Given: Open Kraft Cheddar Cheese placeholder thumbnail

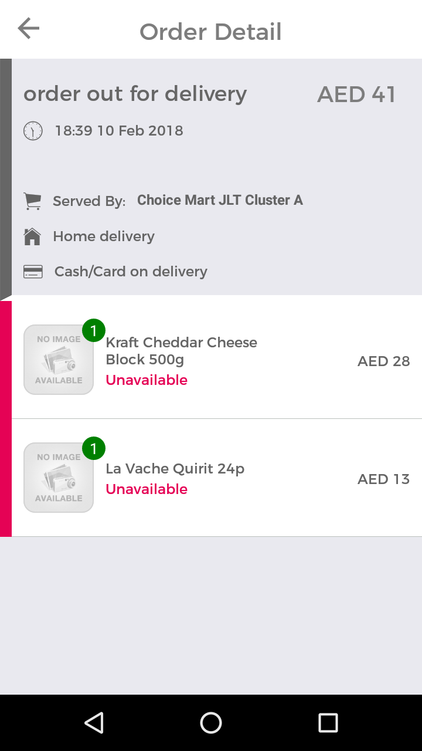Looking at the screenshot, I should click(x=59, y=360).
